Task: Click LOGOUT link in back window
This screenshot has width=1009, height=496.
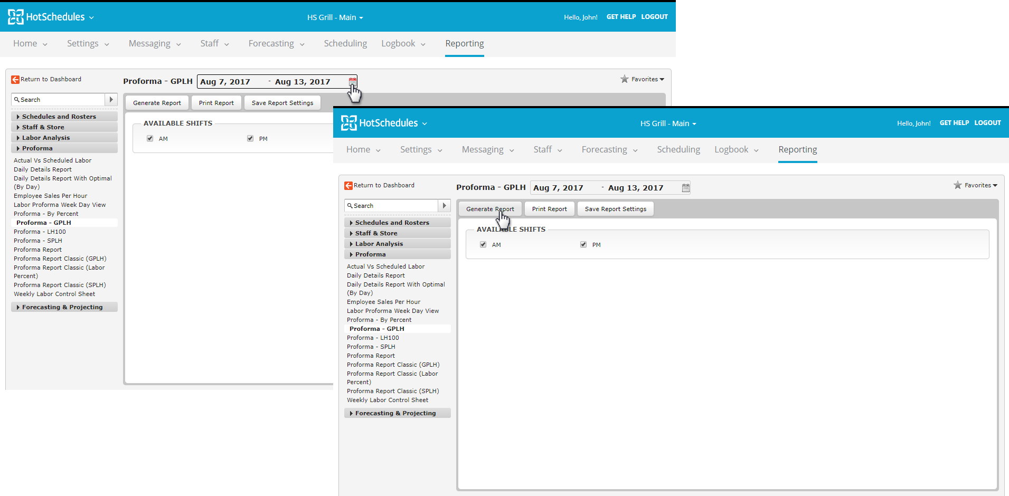Action: tap(654, 17)
